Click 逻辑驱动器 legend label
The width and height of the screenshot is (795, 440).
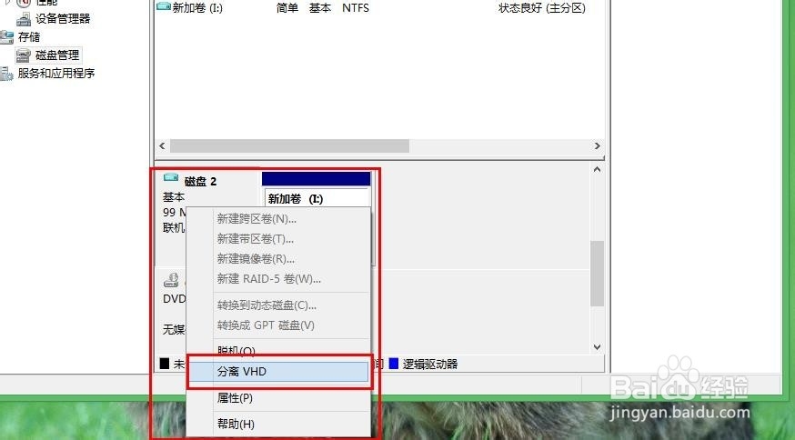pos(430,364)
